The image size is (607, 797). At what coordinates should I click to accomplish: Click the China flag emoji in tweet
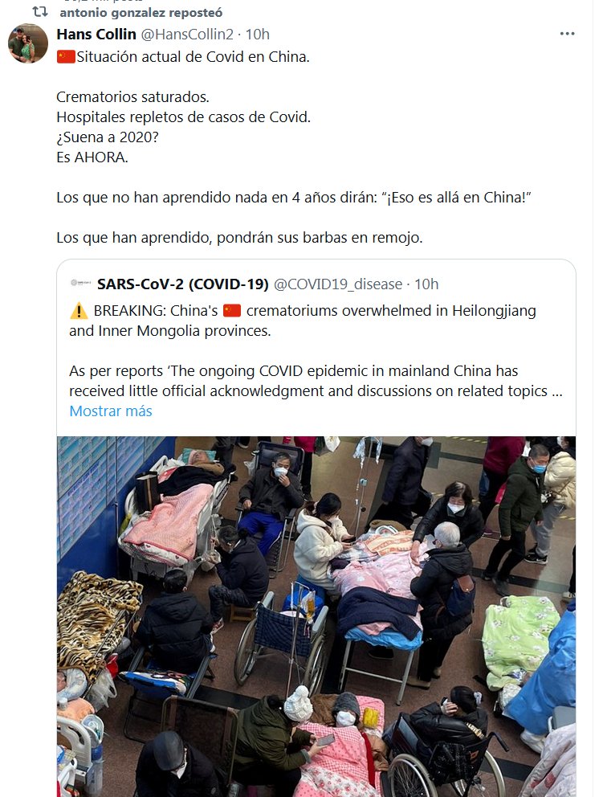[x=66, y=56]
